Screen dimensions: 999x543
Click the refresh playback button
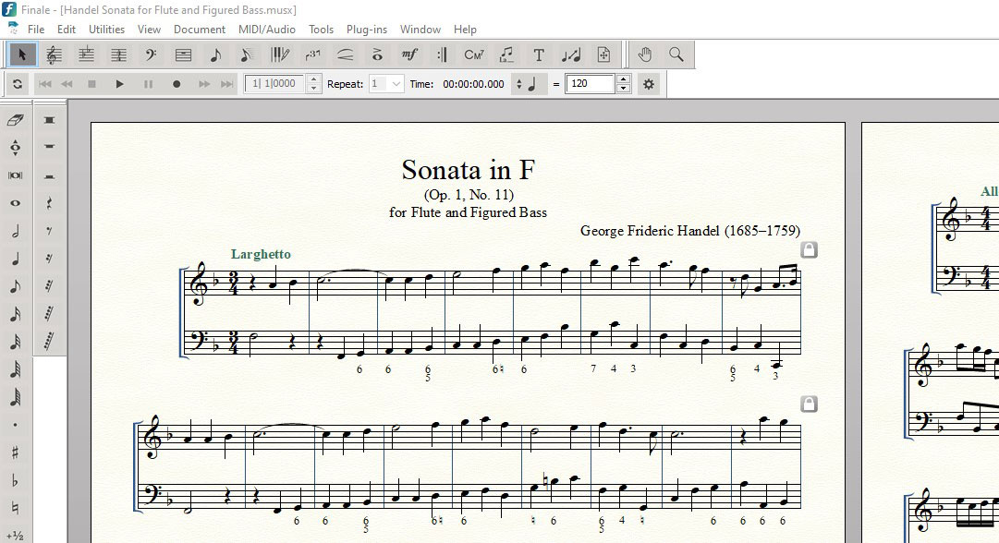point(18,84)
